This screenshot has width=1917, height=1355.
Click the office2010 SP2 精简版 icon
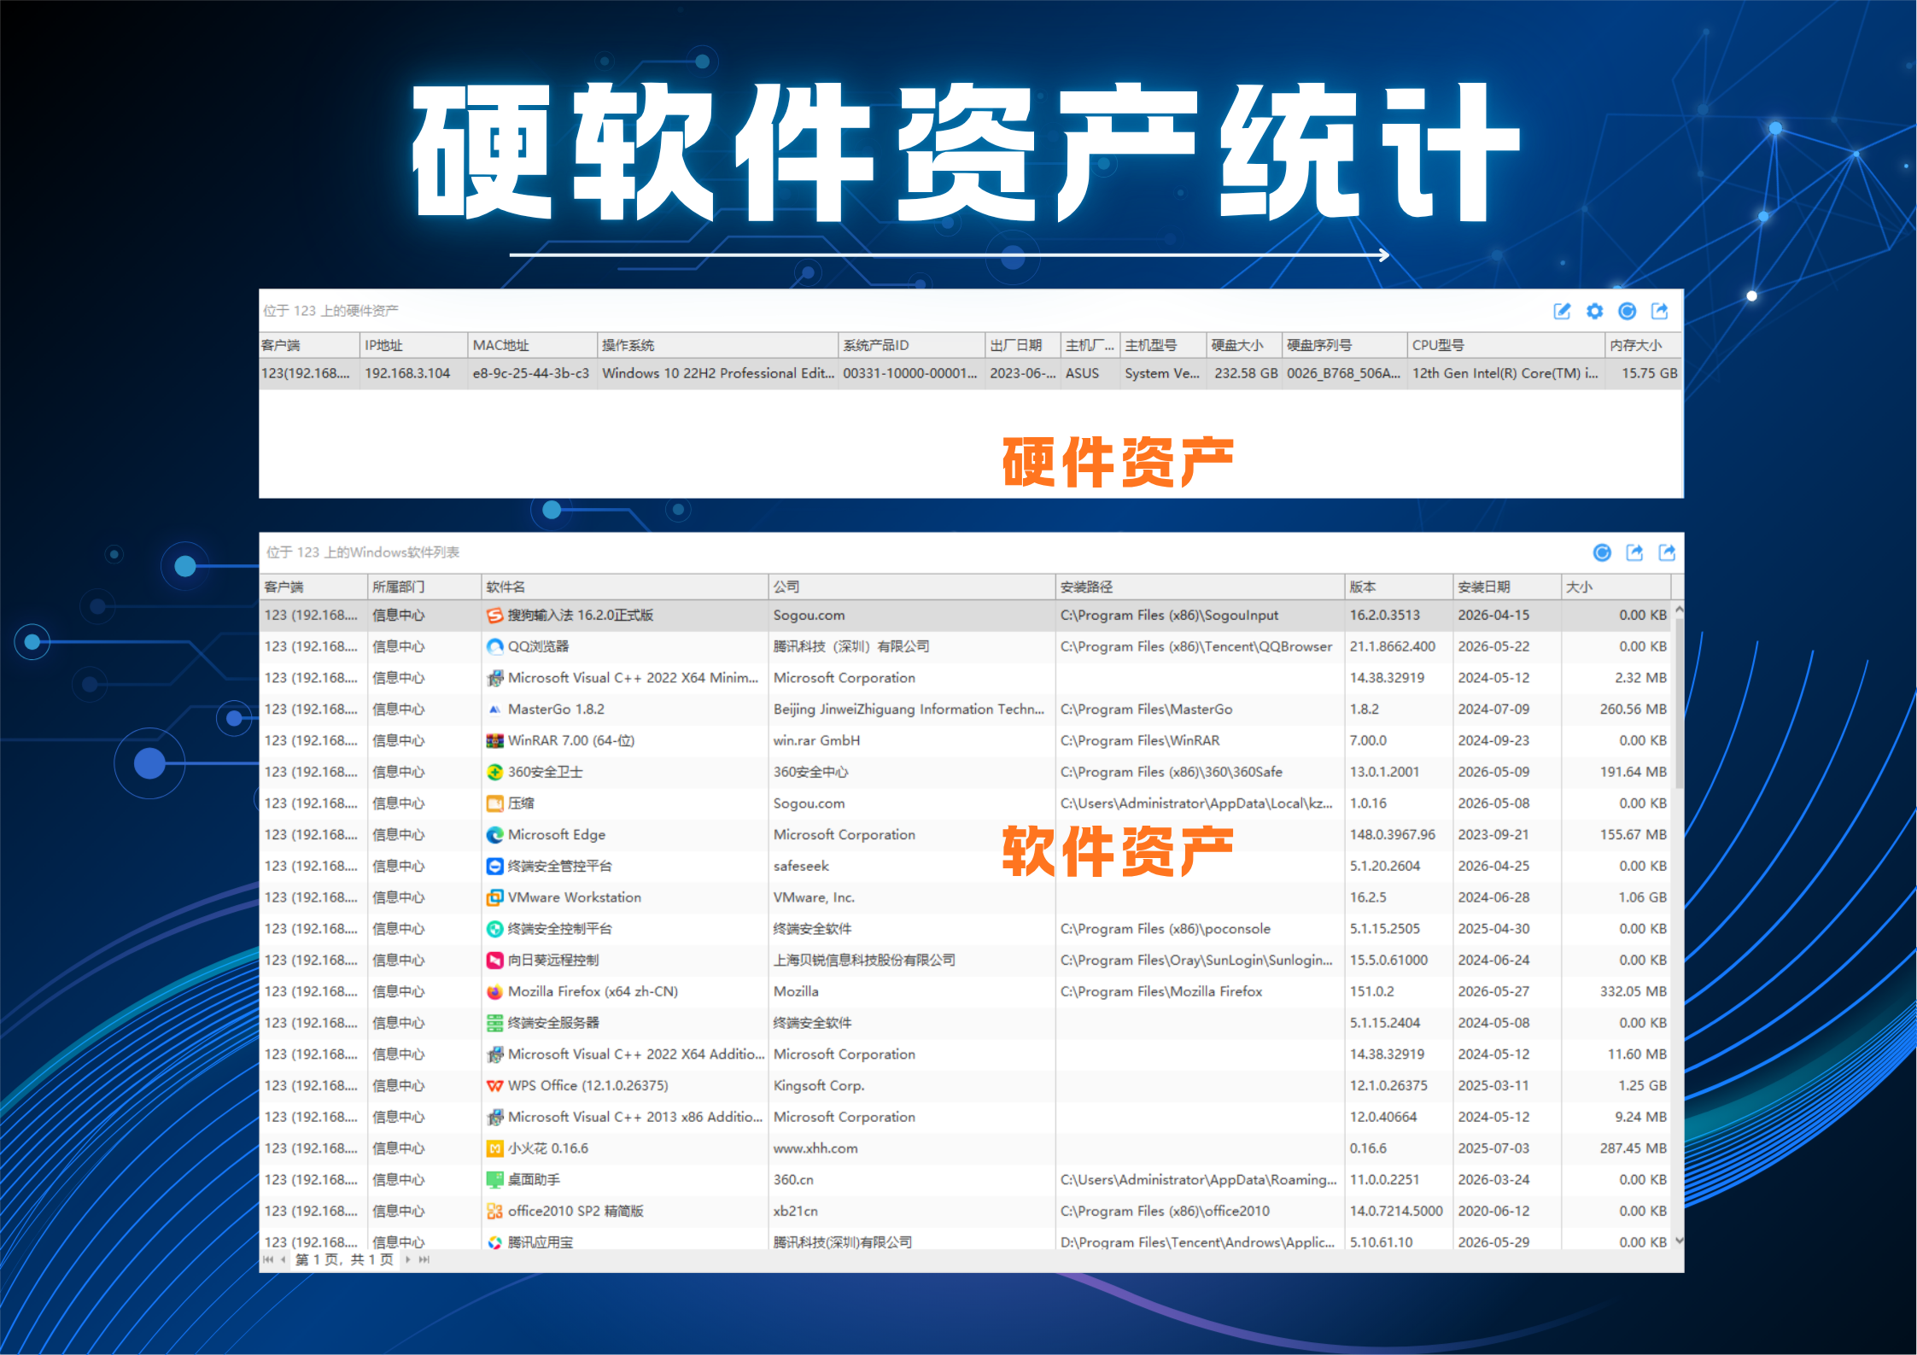point(494,1212)
